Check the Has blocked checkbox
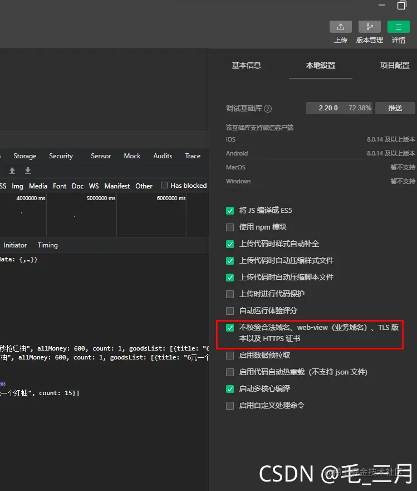The height and width of the screenshot is (491, 417). [x=164, y=185]
